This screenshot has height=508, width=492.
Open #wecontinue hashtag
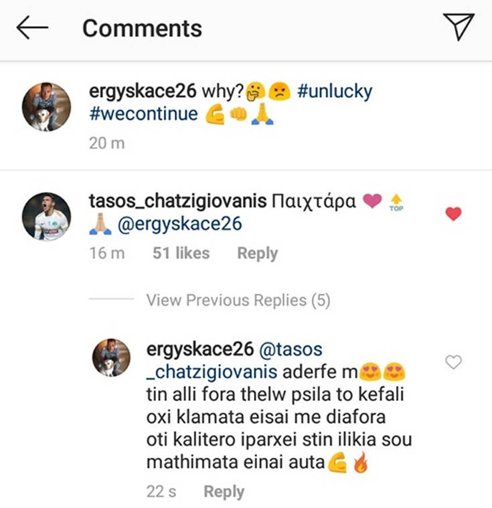(x=143, y=114)
